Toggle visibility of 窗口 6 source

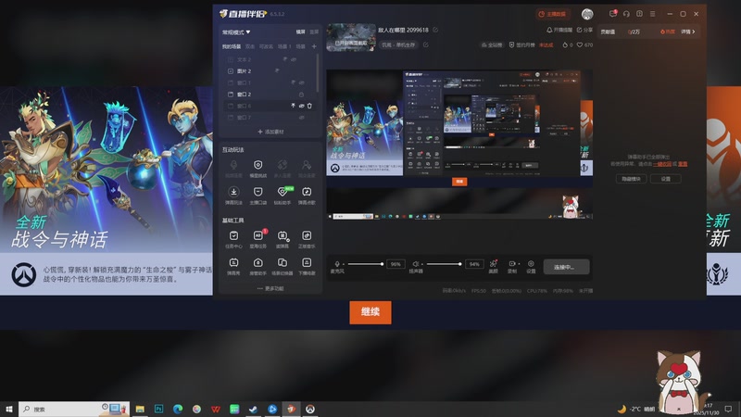click(302, 106)
